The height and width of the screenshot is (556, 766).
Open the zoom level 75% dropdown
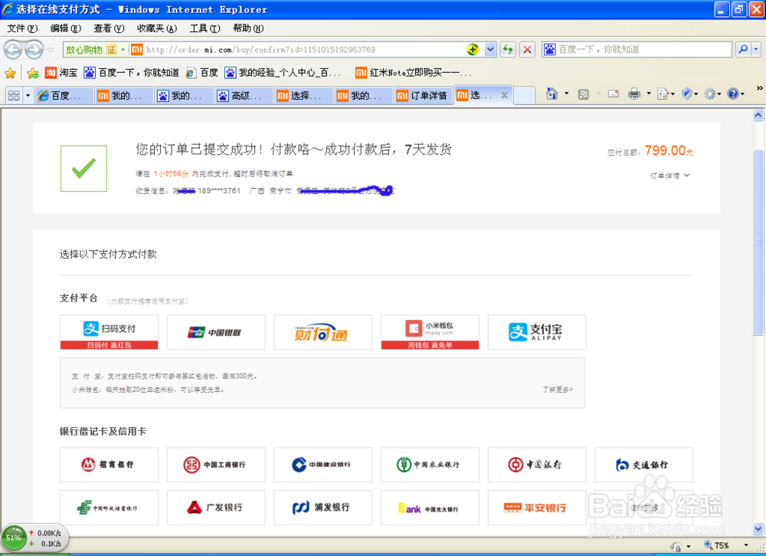pos(746,544)
